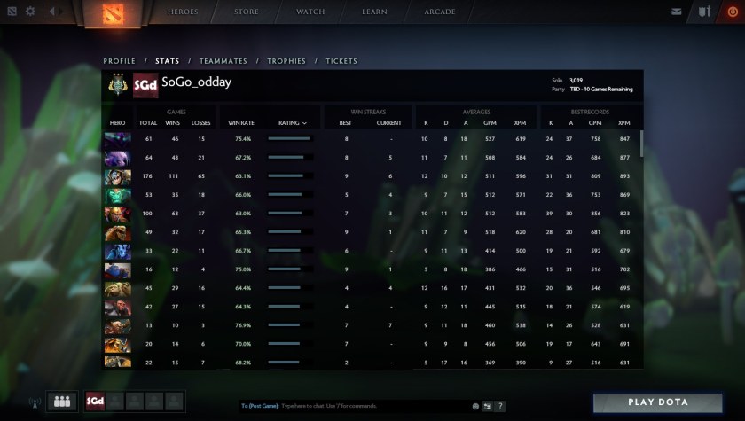Click the red power quit icon
This screenshot has height=421, width=745.
click(x=733, y=12)
